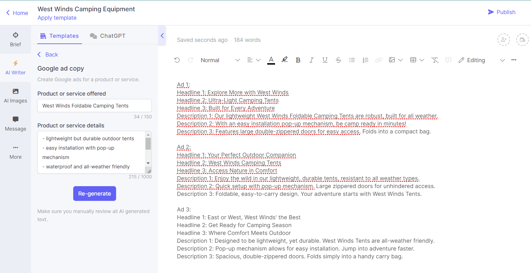Click the Re-generate button
531x273 pixels.
[x=94, y=194]
